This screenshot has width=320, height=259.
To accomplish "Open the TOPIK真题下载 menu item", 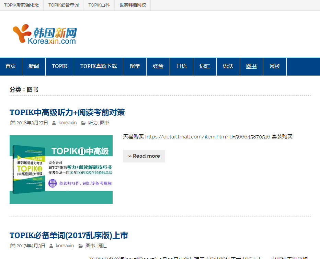I will pyautogui.click(x=99, y=66).
